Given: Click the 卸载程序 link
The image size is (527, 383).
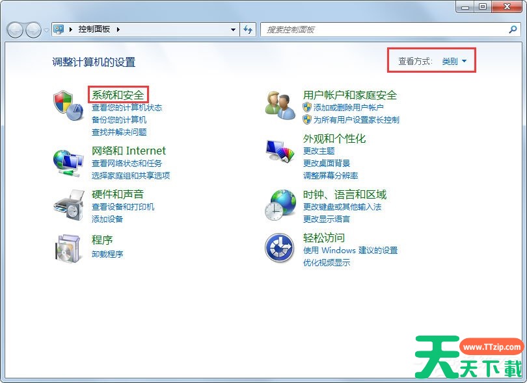Looking at the screenshot, I should tap(107, 254).
